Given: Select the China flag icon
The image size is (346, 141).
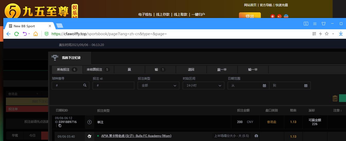Looking at the screenshot, I should click(x=279, y=16).
